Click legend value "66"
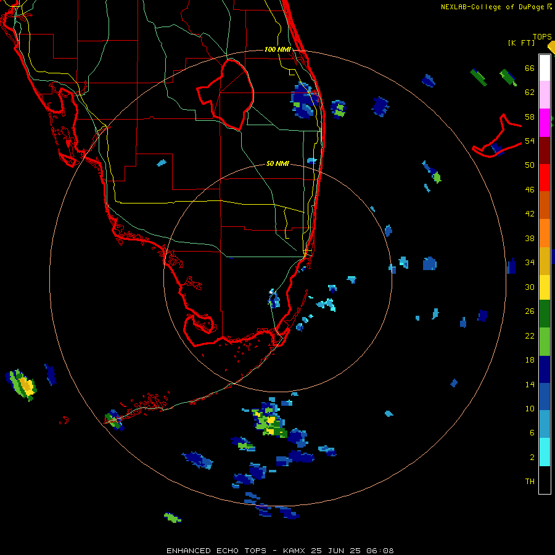Screen dimensions: 555x555 click(530, 68)
